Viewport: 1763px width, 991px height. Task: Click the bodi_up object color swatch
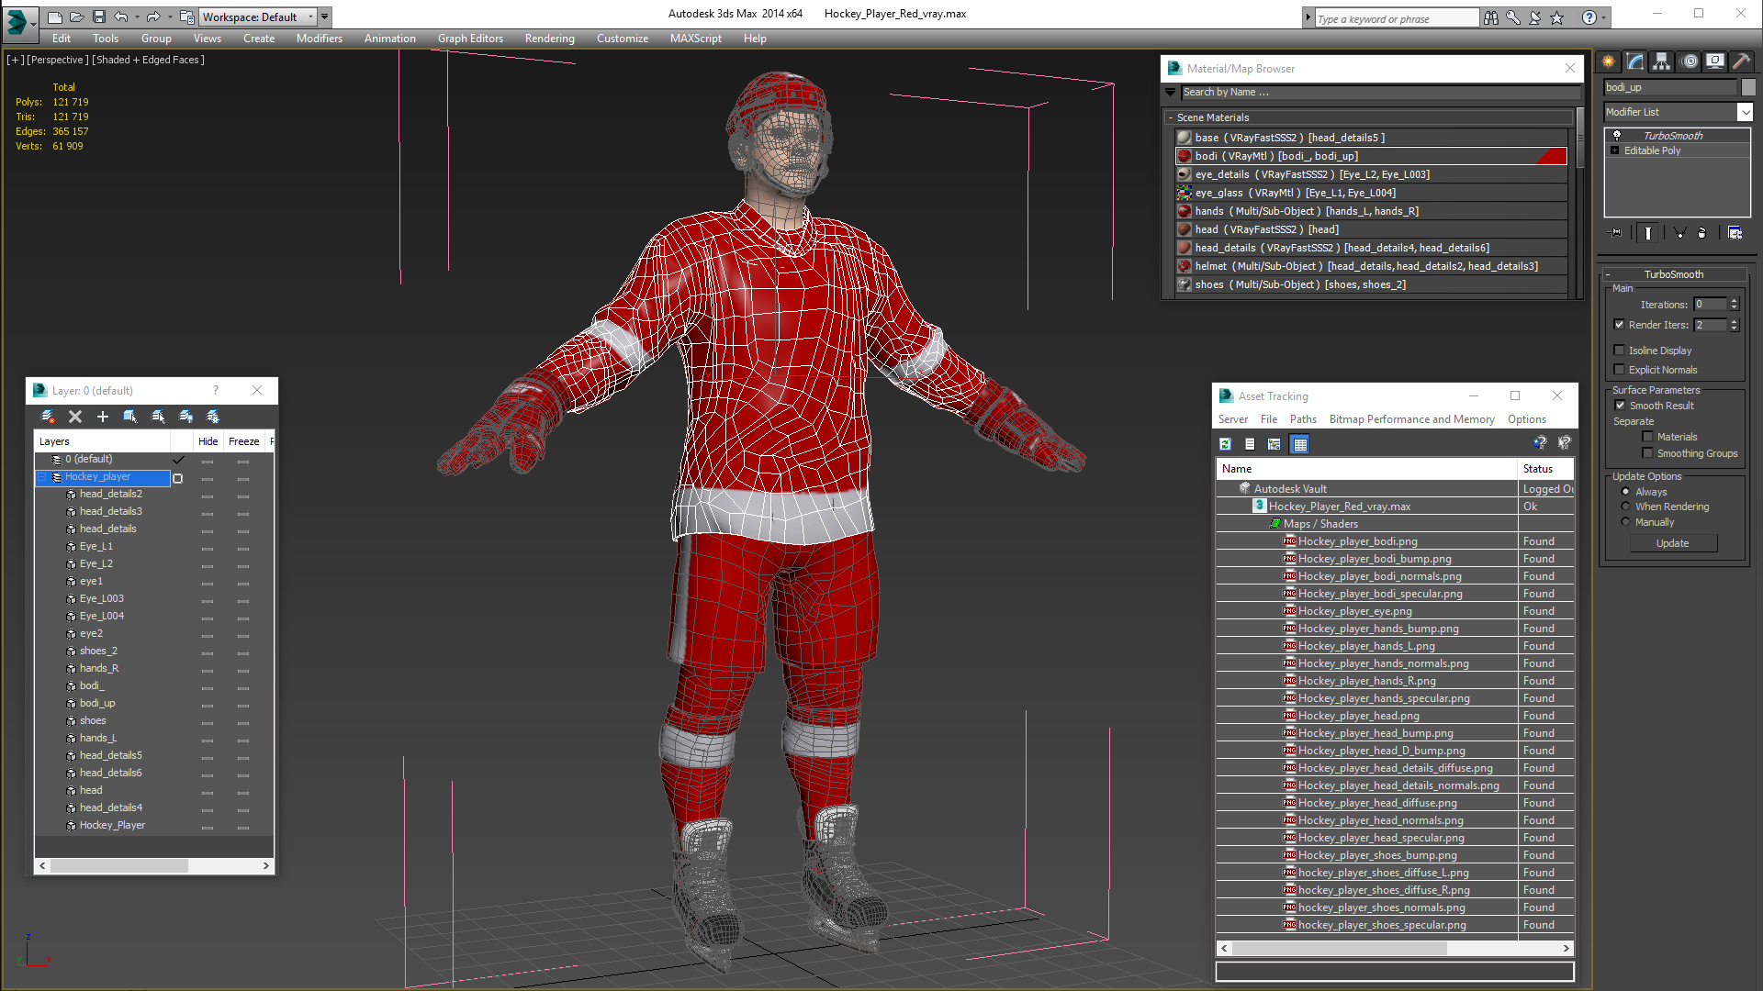click(x=1748, y=87)
